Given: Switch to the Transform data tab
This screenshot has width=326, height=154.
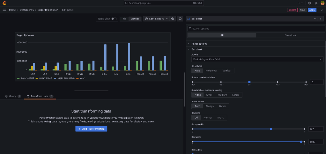Looking at the screenshot, I should point(40,96).
